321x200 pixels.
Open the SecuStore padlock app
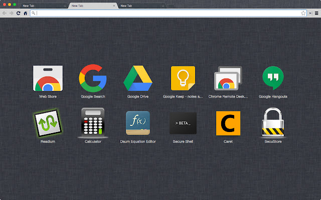(x=273, y=122)
